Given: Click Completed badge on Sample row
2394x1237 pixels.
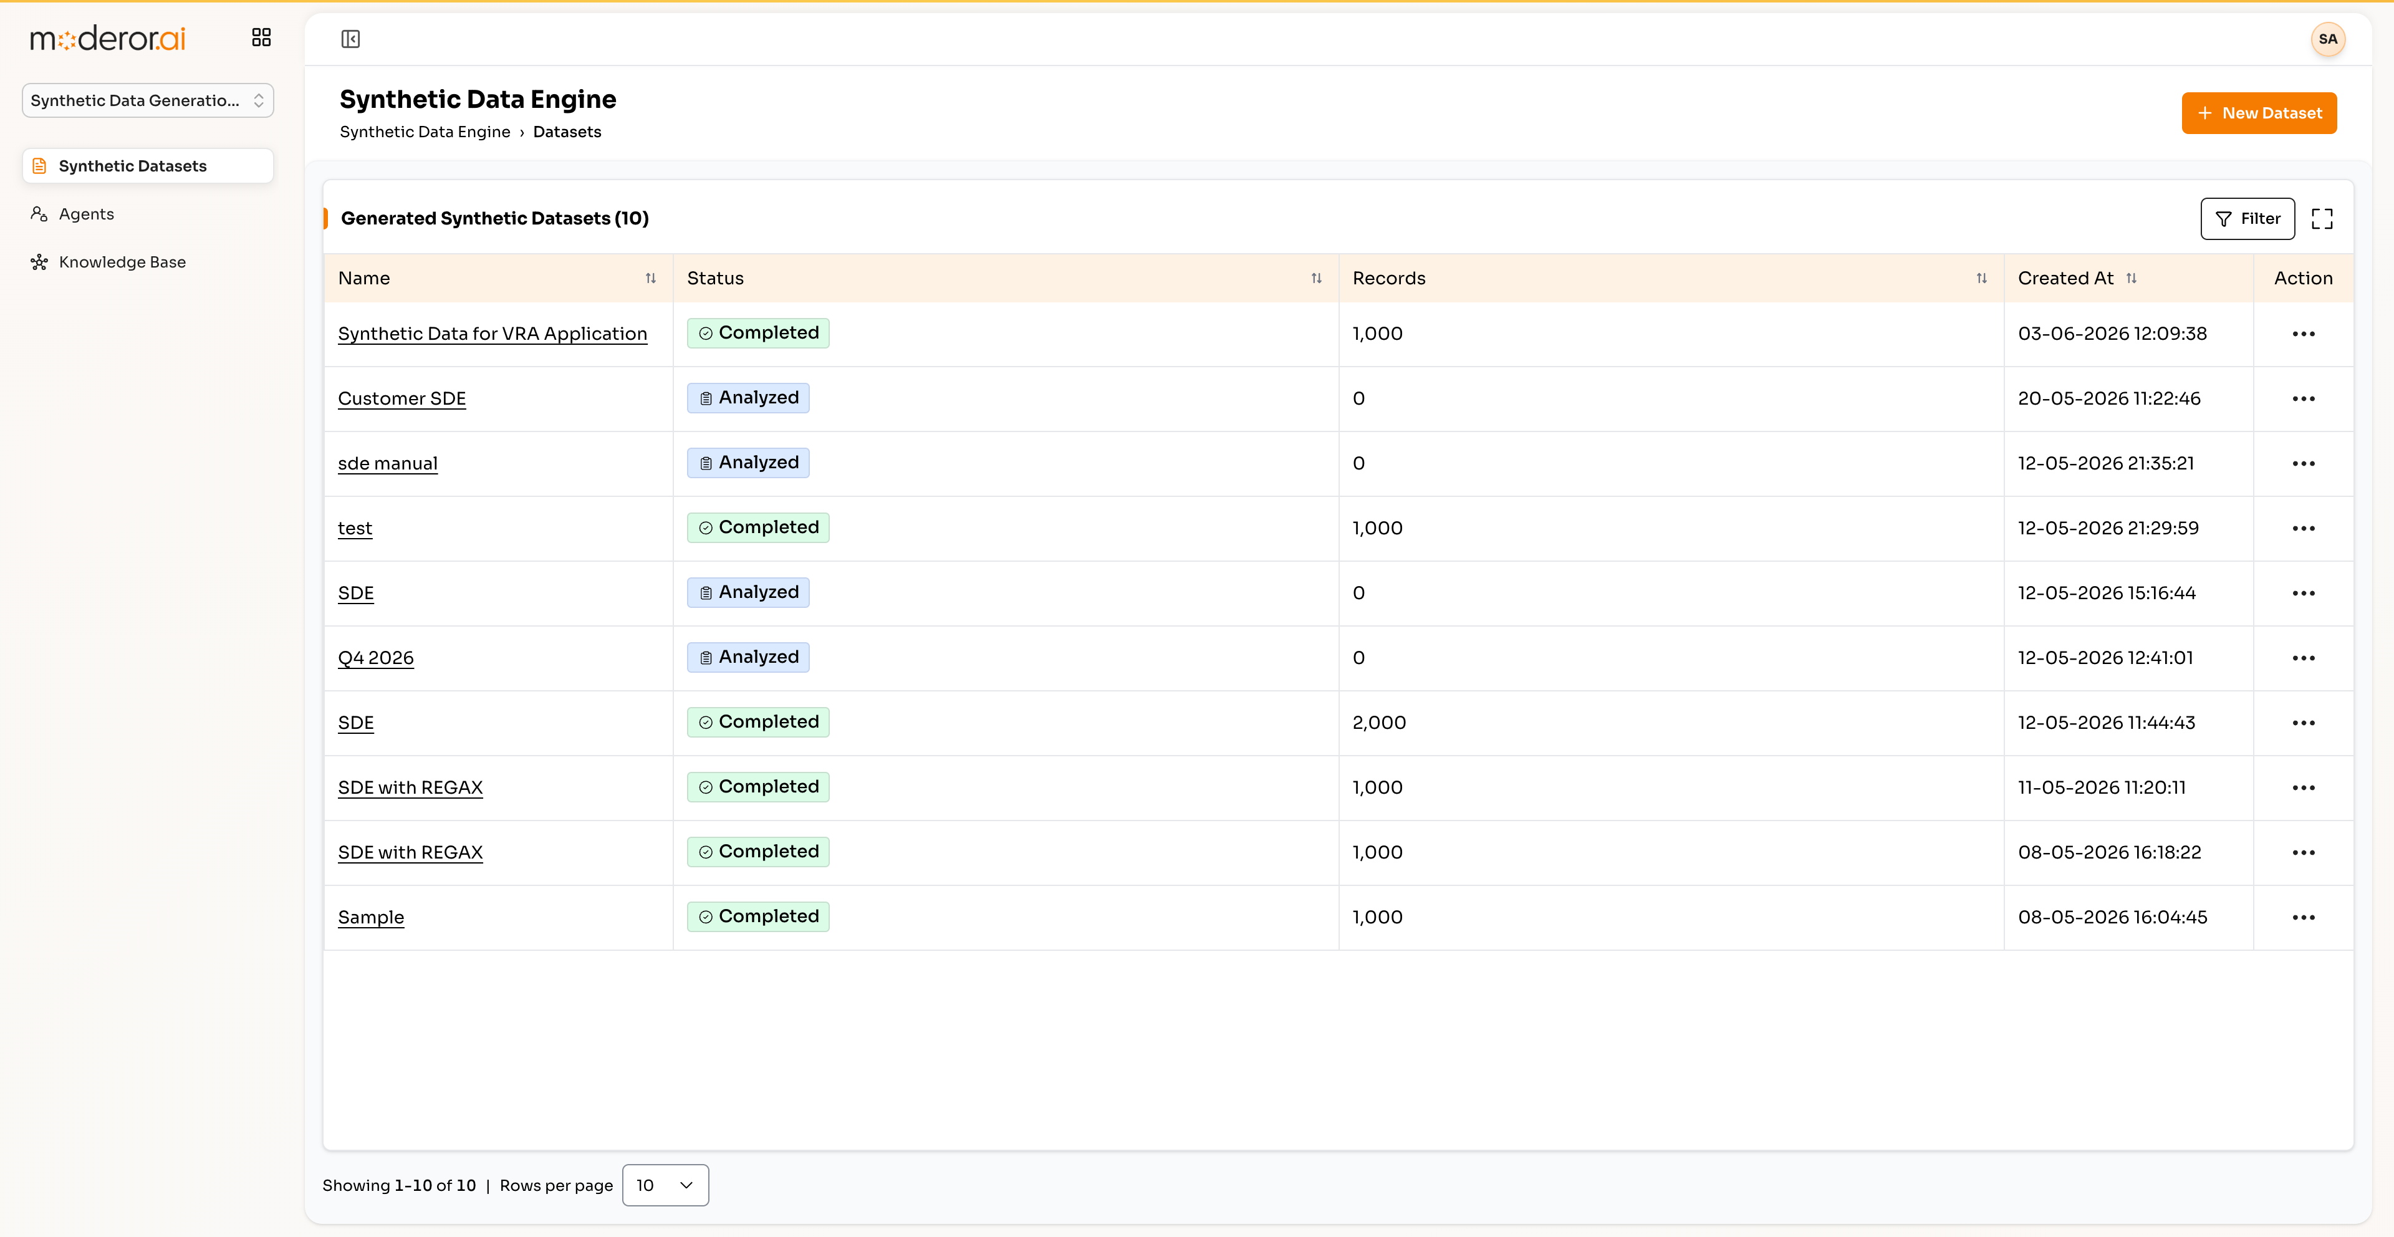Looking at the screenshot, I should pos(758,917).
